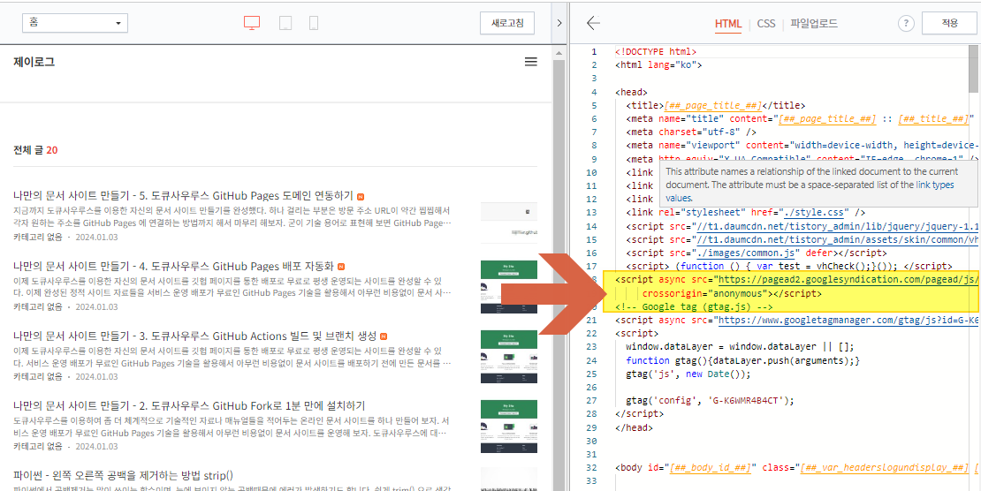Open the 홈 page selector dropdown

(x=75, y=23)
